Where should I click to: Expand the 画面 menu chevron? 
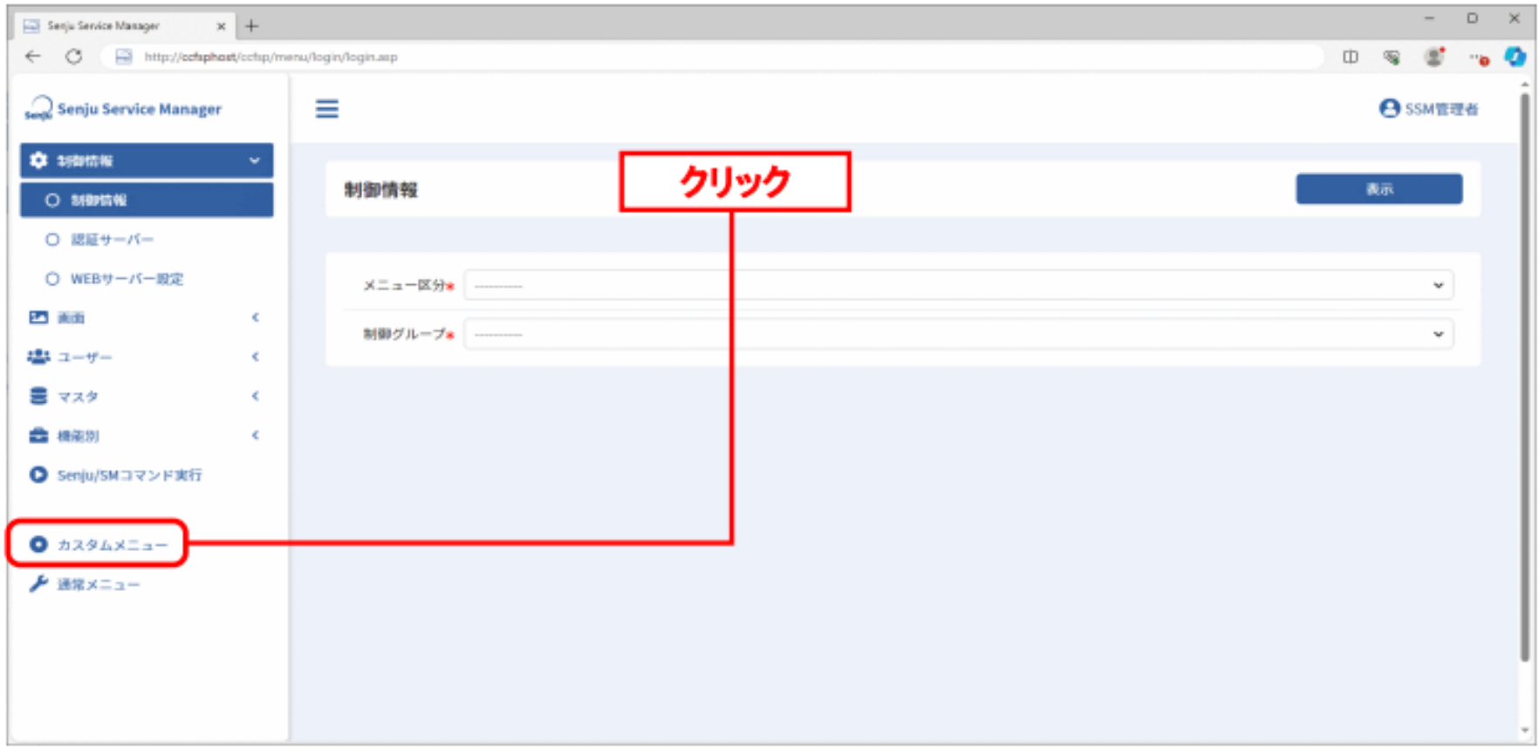tap(256, 317)
